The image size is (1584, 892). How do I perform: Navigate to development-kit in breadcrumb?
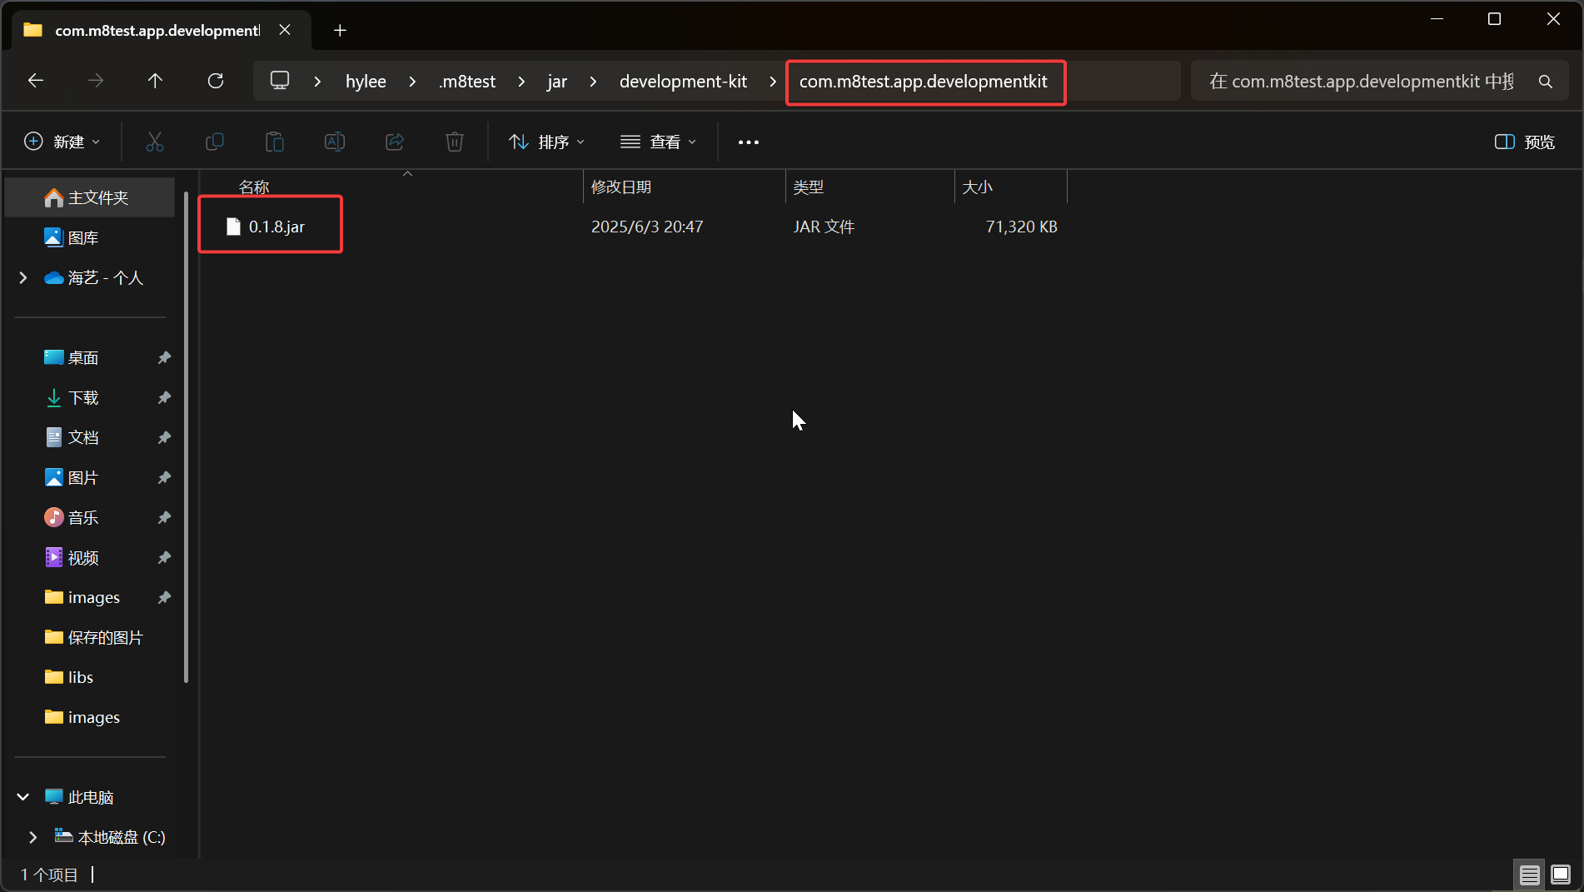[683, 82]
